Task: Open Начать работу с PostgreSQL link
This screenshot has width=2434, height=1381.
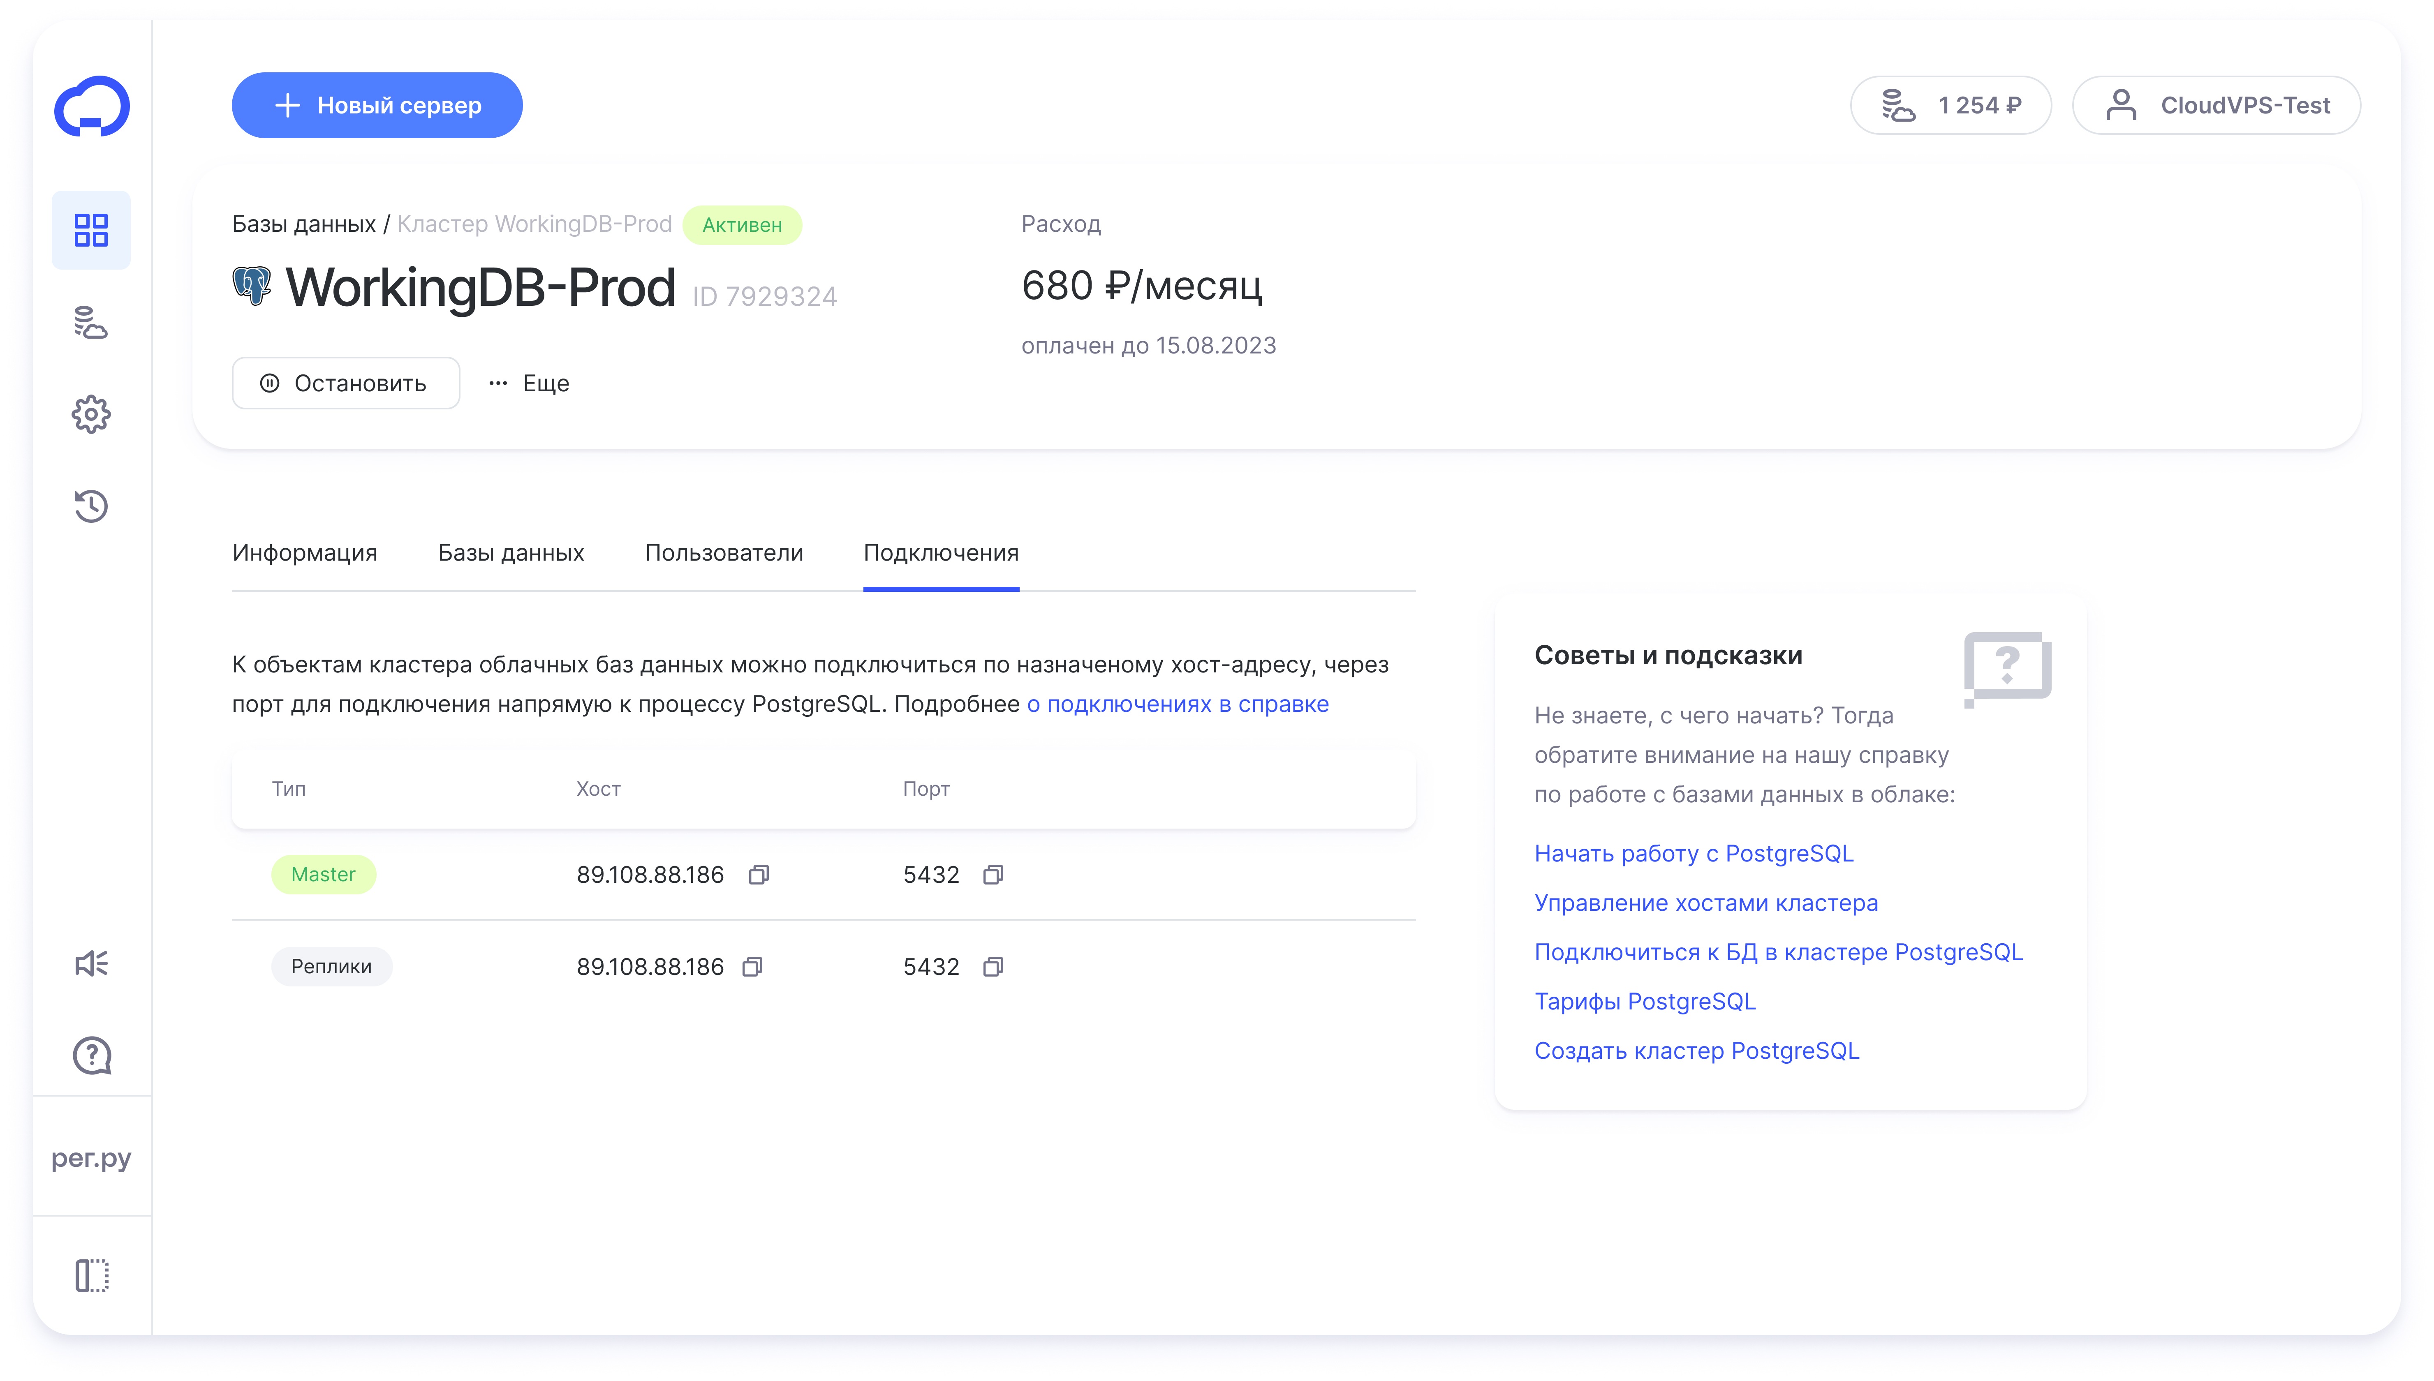Action: point(1694,854)
